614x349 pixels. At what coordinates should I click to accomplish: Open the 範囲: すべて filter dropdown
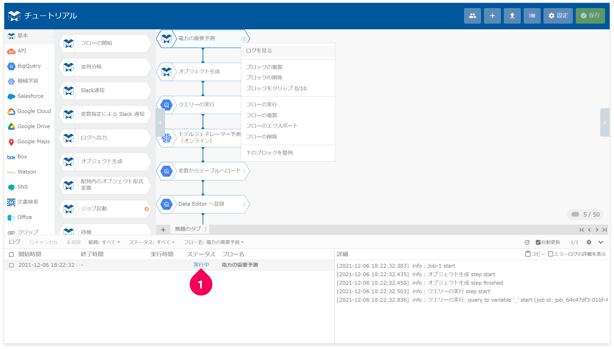[104, 242]
